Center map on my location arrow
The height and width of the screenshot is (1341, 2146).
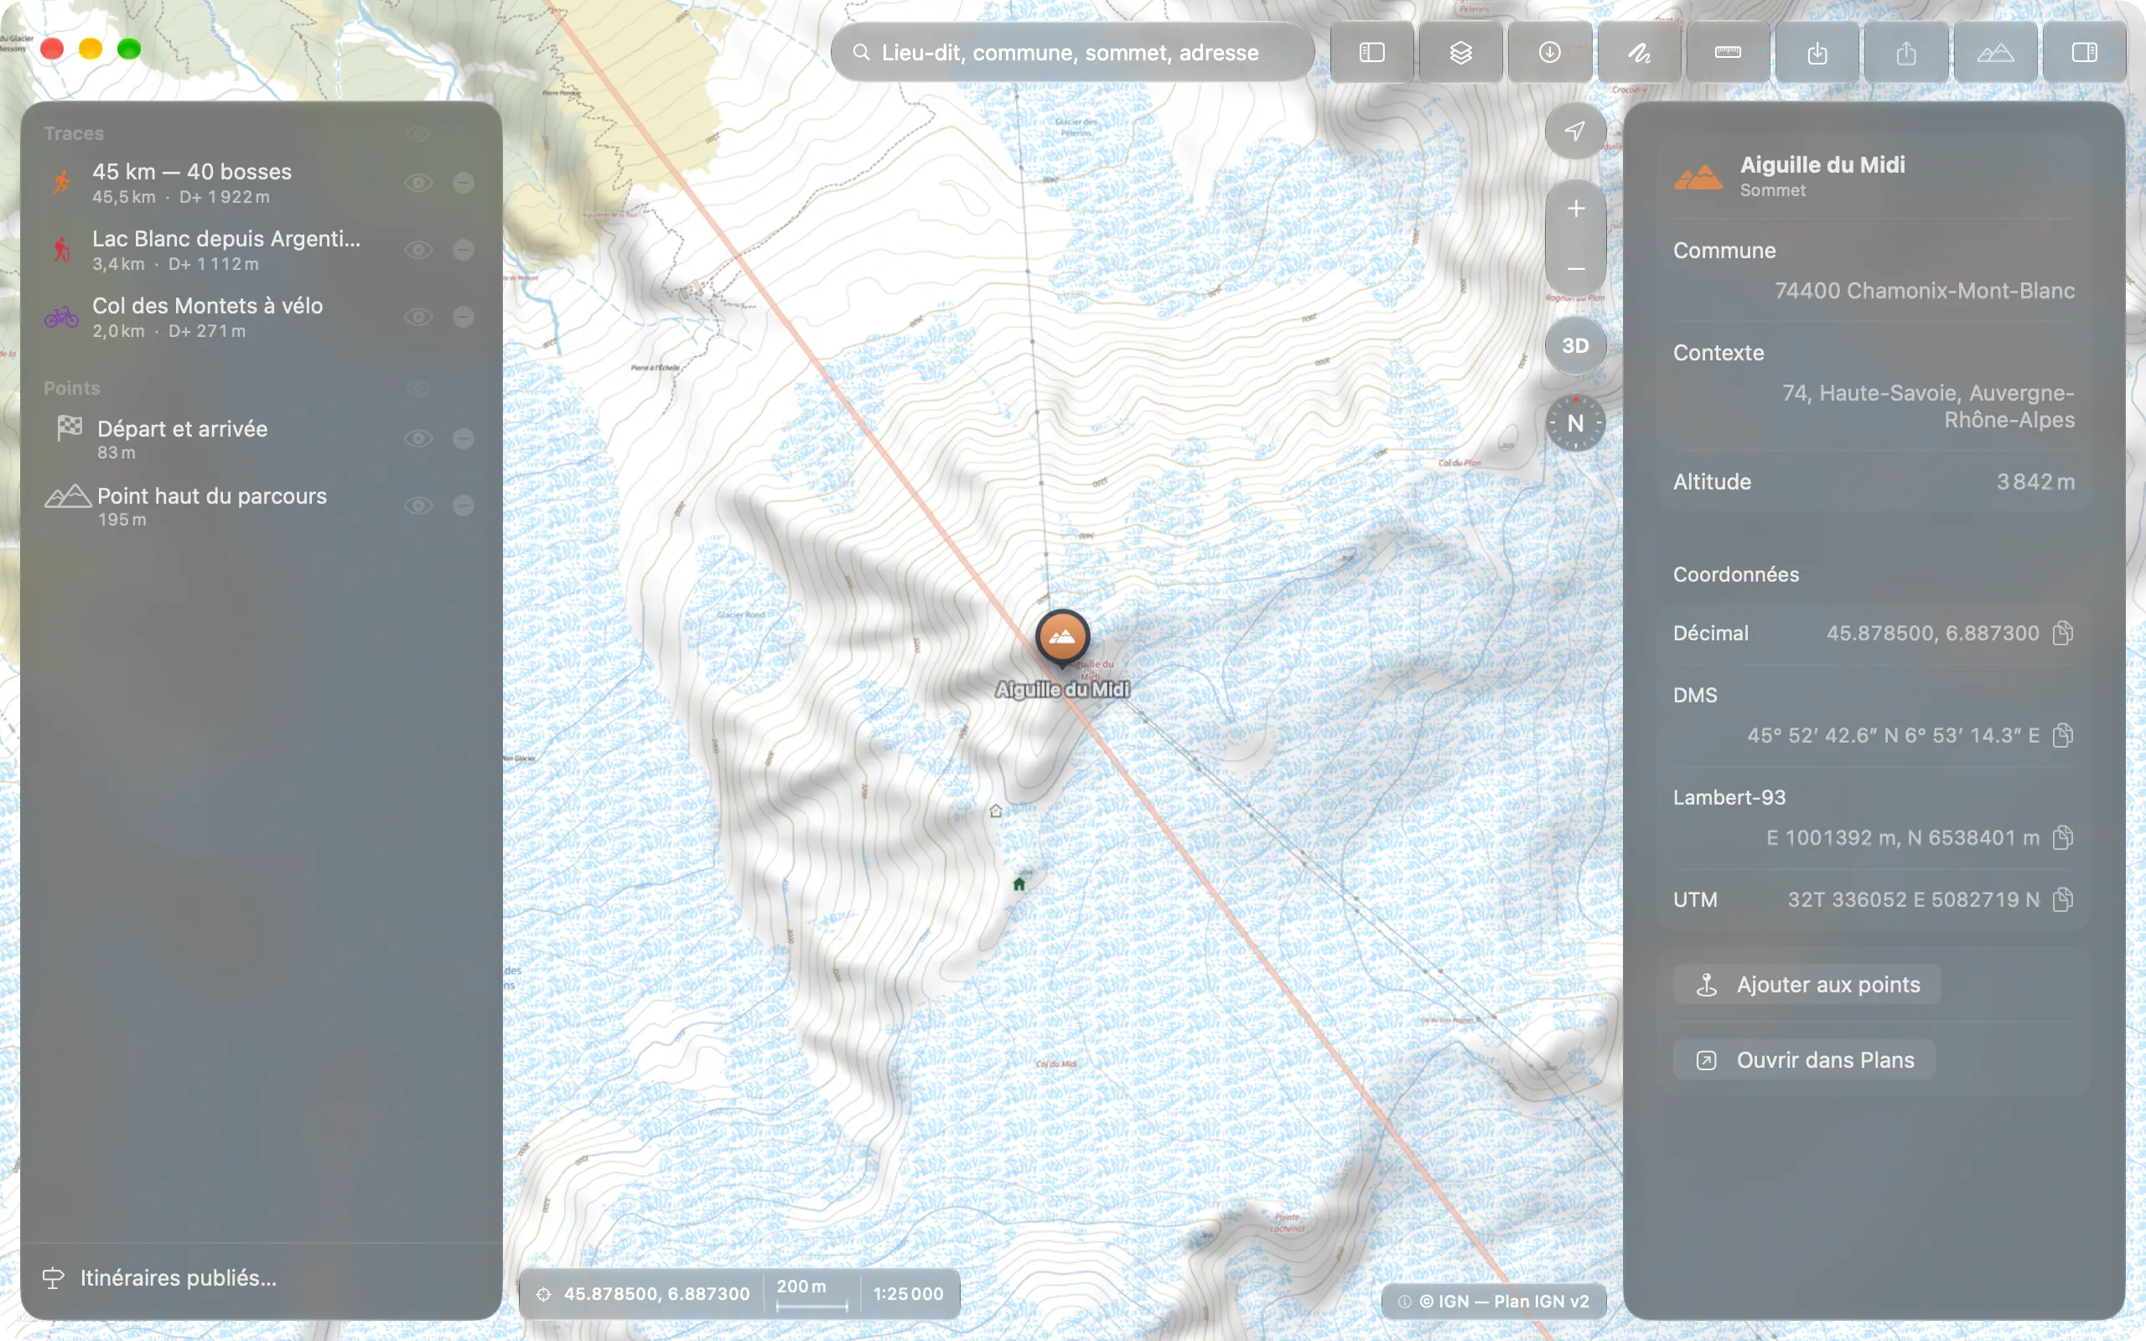[1575, 132]
